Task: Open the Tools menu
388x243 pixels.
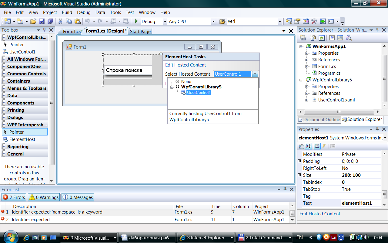Action: [115, 12]
